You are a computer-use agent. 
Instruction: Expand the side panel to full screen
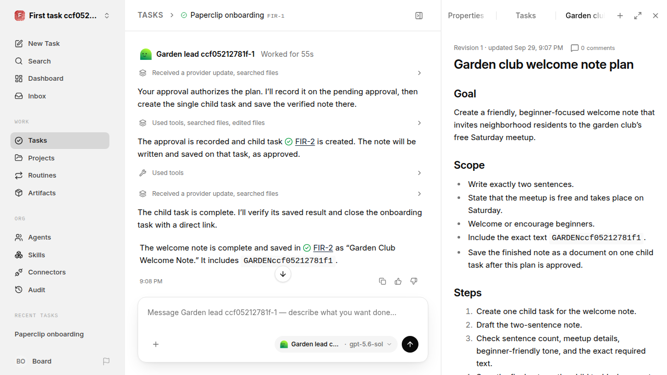tap(638, 16)
